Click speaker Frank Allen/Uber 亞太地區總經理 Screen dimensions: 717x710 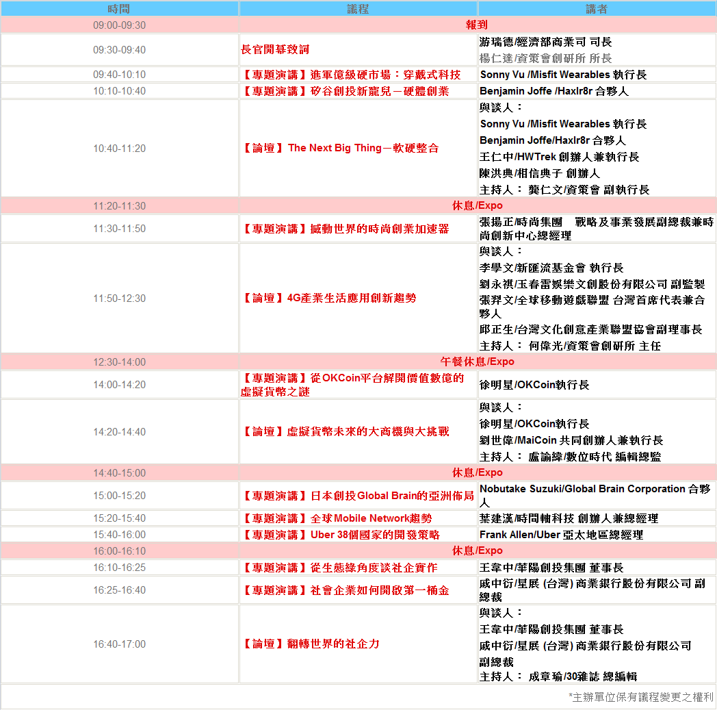(x=561, y=535)
